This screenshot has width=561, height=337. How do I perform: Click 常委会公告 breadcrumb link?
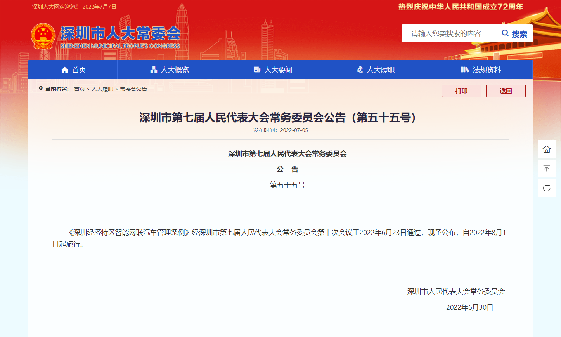133,89
